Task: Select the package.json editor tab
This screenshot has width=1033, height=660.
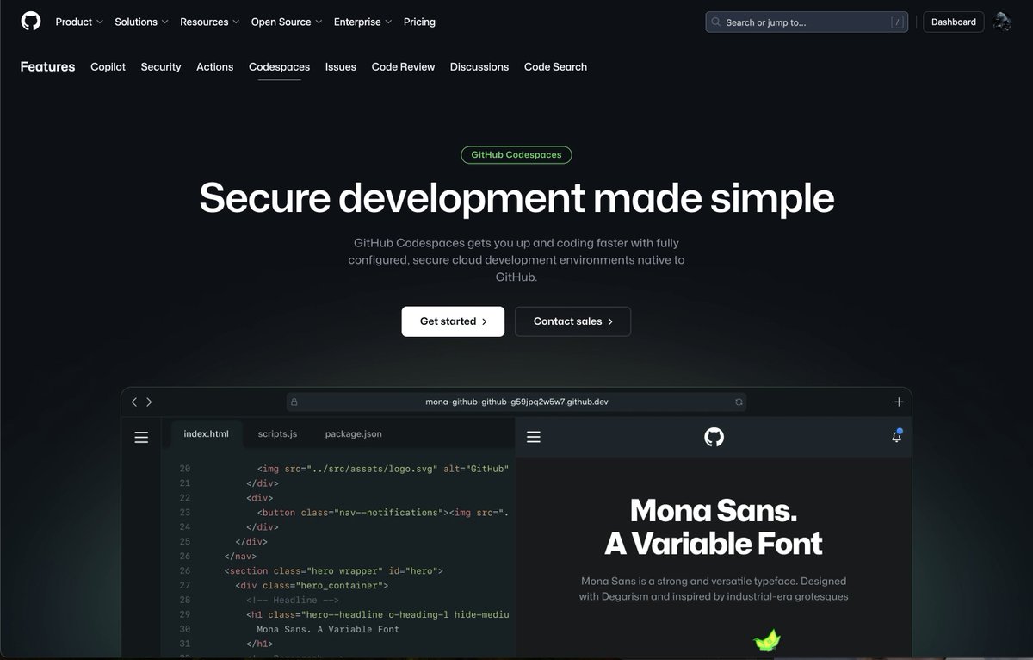Action: [x=353, y=434]
